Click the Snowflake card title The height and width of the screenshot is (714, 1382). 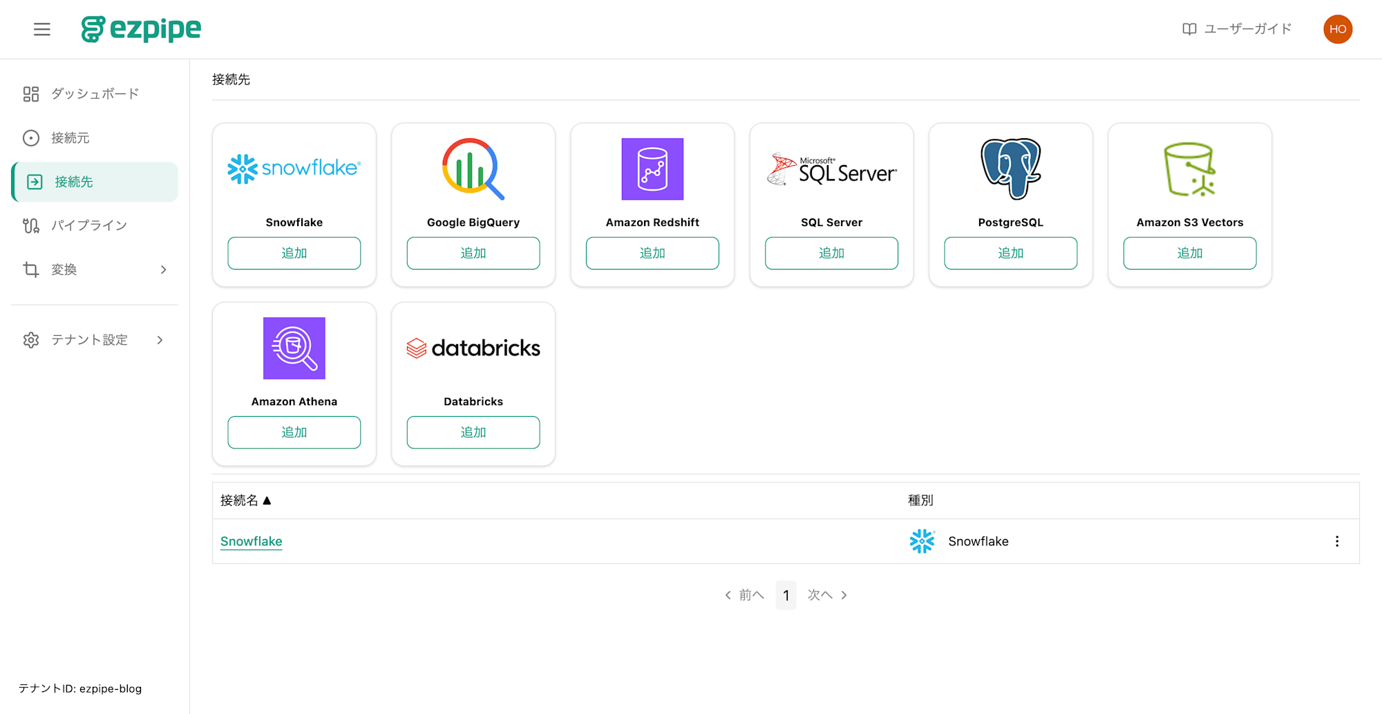point(294,223)
